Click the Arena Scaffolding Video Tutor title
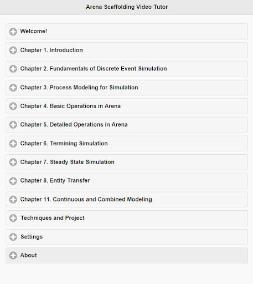 [x=127, y=7]
